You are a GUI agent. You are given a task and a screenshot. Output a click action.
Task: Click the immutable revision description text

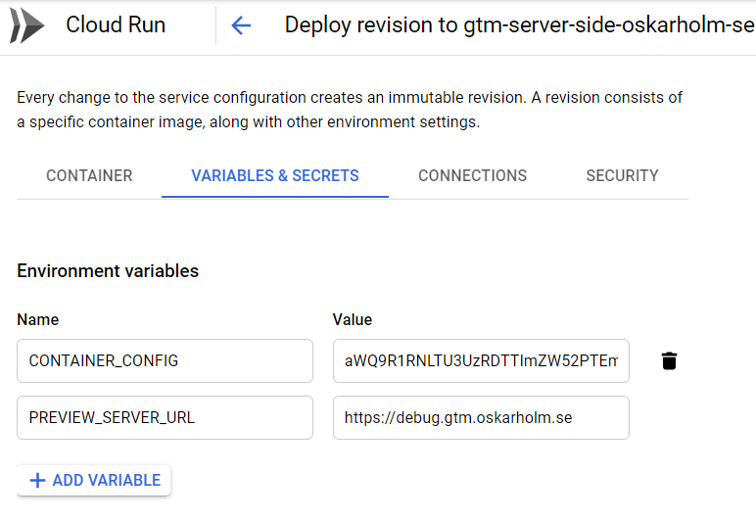tap(350, 110)
